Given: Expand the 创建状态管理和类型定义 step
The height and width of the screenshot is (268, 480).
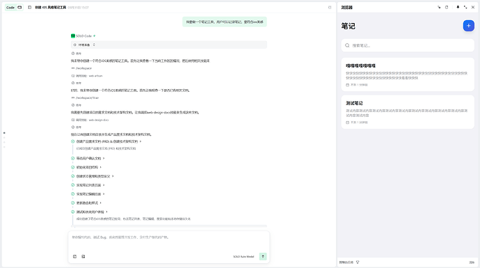Looking at the screenshot, I should pos(113,176).
